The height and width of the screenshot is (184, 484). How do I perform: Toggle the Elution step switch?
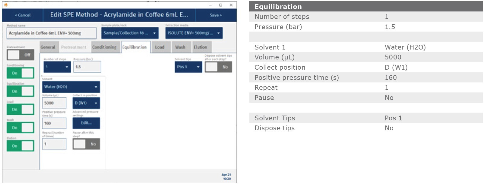tap(20, 146)
